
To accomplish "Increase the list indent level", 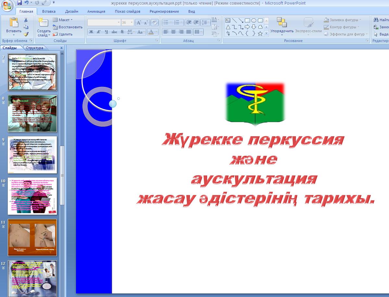I will click(196, 23).
